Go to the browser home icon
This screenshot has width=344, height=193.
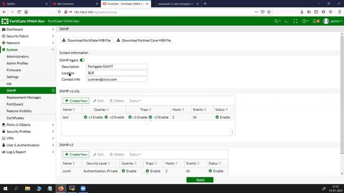[x=26, y=12]
